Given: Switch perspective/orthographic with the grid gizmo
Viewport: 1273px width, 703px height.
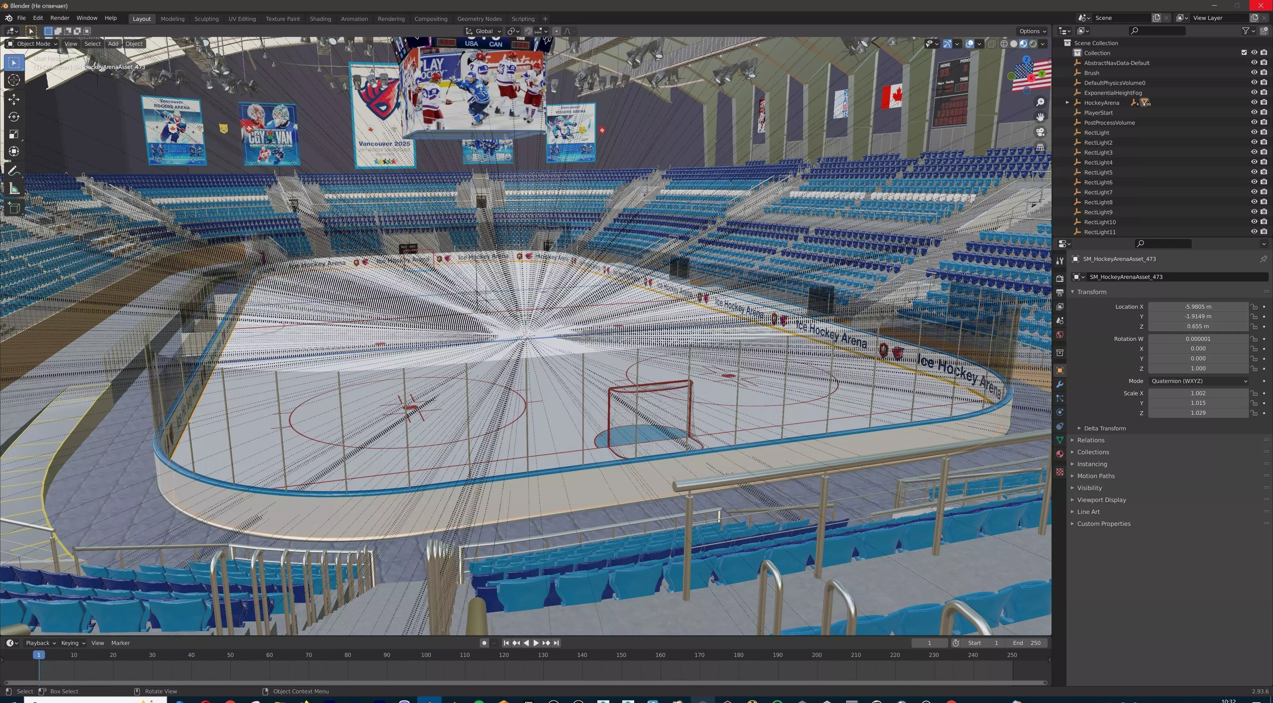Looking at the screenshot, I should tap(1040, 147).
